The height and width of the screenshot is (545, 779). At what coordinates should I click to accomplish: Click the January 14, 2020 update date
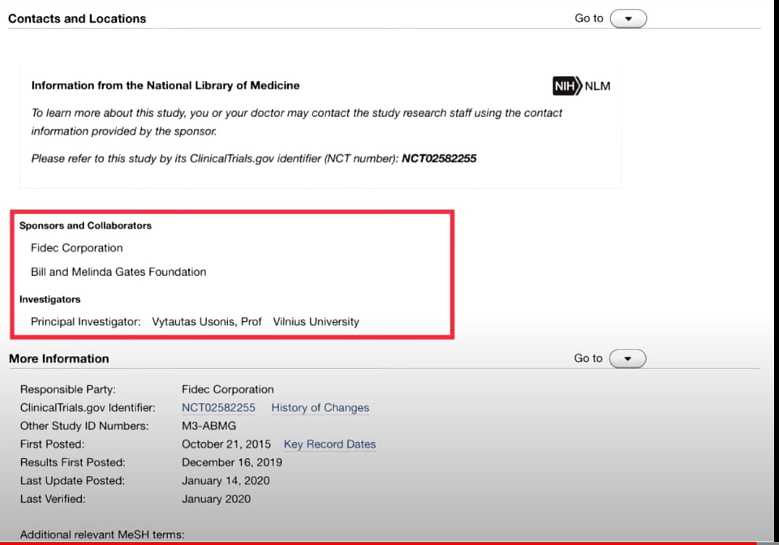226,481
